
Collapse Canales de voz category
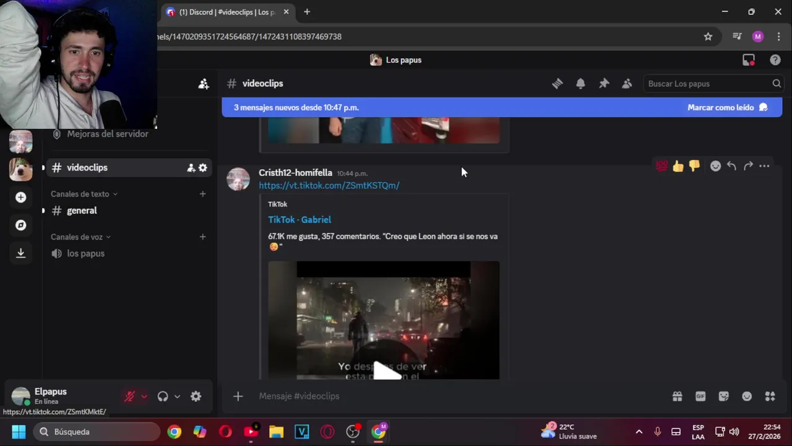pos(81,237)
